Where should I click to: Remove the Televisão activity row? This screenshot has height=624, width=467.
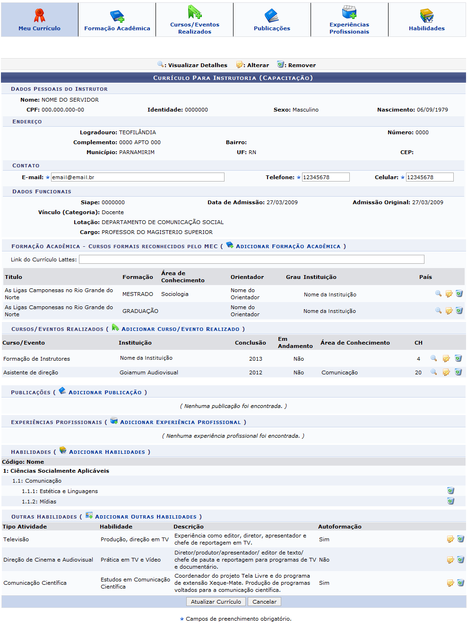click(460, 539)
